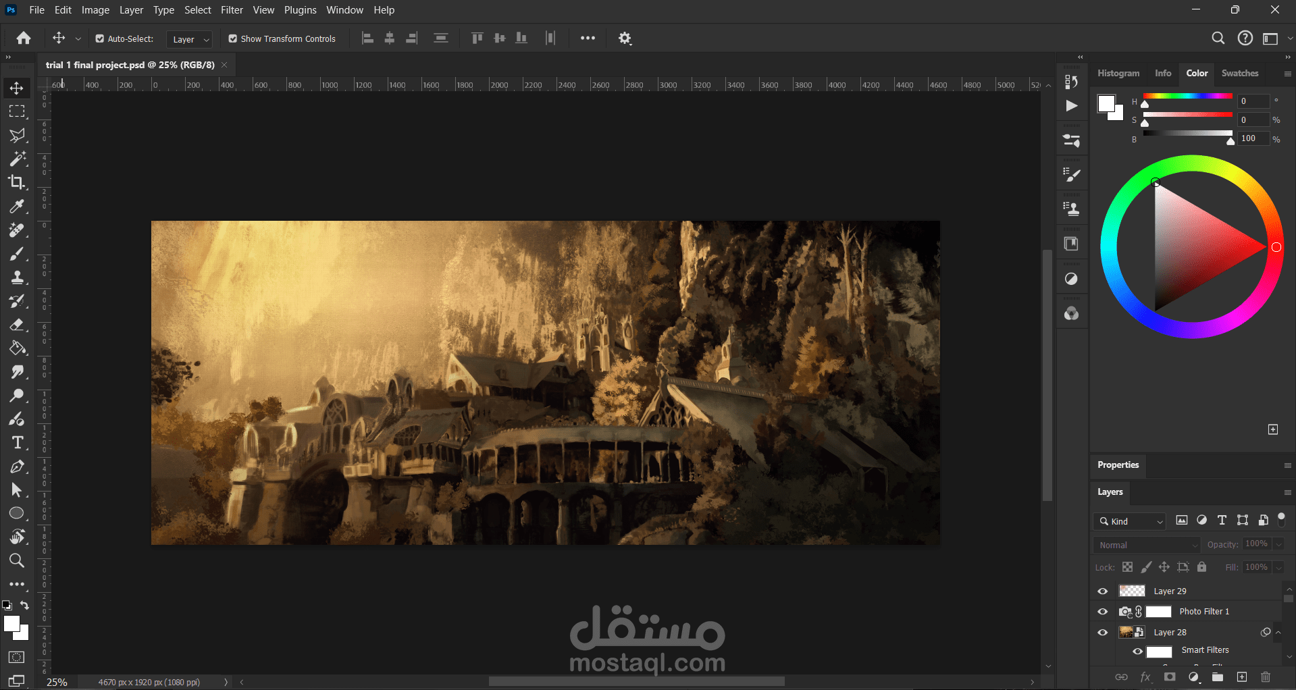This screenshot has height=690, width=1296.
Task: Open the Normal blend mode dropdown
Action: 1147,545
